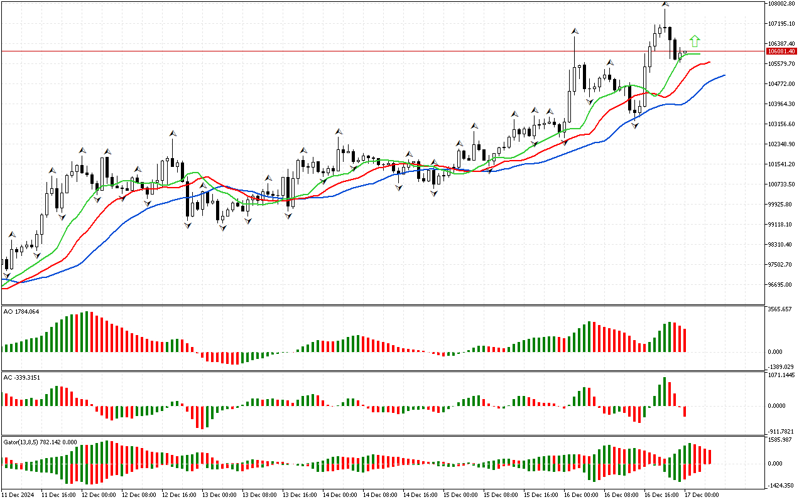Select the 107195.10 price level label

click(781, 24)
